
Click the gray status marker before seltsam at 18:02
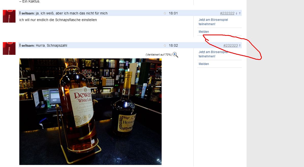[20, 45]
